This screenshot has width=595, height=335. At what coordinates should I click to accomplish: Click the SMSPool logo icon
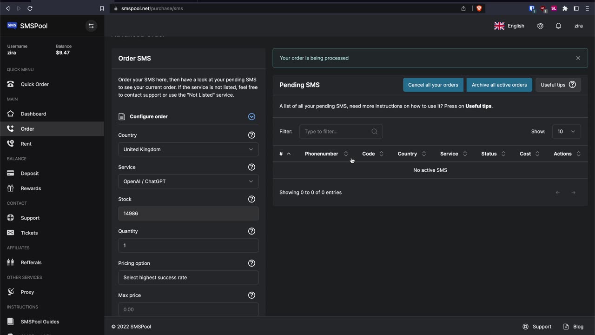pos(12,26)
